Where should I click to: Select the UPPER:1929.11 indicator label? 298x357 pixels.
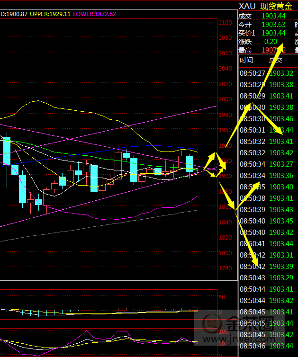tap(50, 14)
